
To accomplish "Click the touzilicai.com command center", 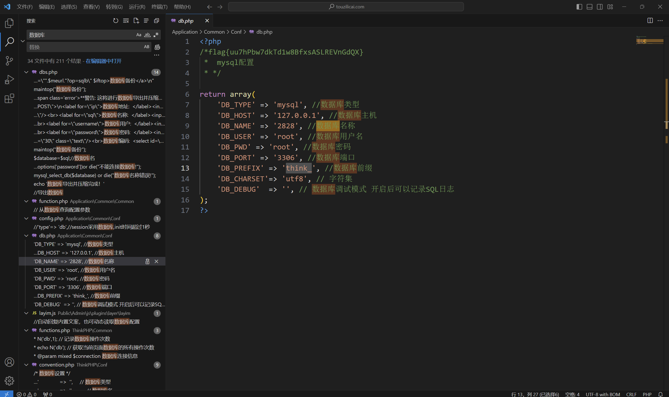I will pyautogui.click(x=346, y=7).
